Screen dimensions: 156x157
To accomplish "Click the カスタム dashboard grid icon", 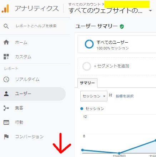I will [x=6, y=57].
